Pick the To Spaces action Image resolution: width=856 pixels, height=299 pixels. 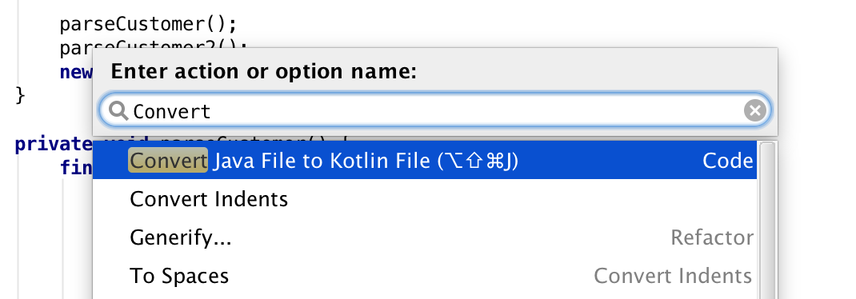pos(425,276)
